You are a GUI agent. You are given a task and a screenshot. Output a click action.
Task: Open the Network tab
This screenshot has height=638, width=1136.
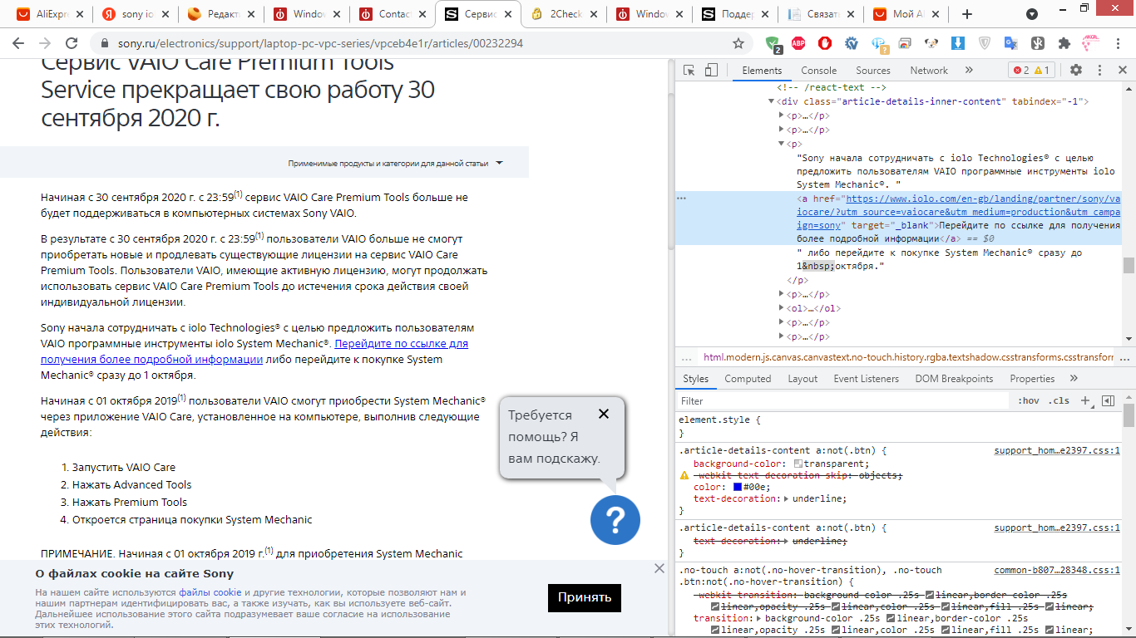pyautogui.click(x=929, y=71)
